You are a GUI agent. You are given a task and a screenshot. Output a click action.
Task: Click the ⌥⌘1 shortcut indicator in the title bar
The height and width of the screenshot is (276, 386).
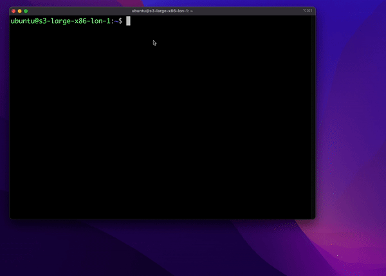pyautogui.click(x=308, y=10)
